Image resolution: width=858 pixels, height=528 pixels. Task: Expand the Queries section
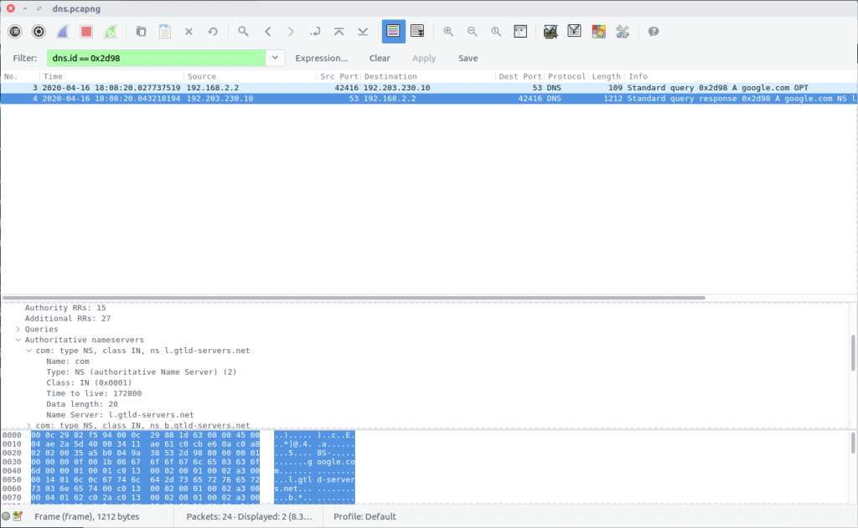point(18,329)
